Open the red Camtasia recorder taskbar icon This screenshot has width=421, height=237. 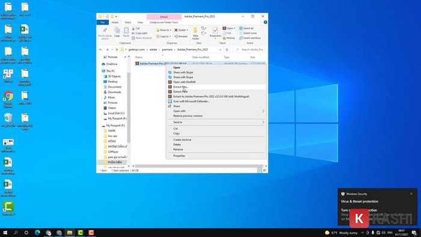pos(91,232)
